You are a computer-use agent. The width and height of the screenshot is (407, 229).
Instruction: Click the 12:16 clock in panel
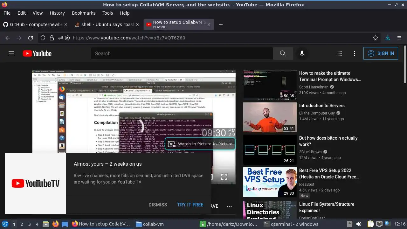coord(400,224)
